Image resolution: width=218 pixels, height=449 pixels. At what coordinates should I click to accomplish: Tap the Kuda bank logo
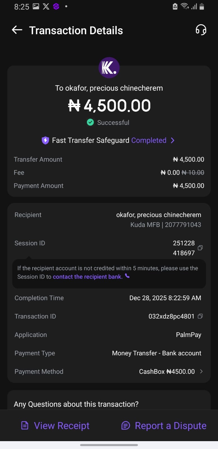(109, 68)
